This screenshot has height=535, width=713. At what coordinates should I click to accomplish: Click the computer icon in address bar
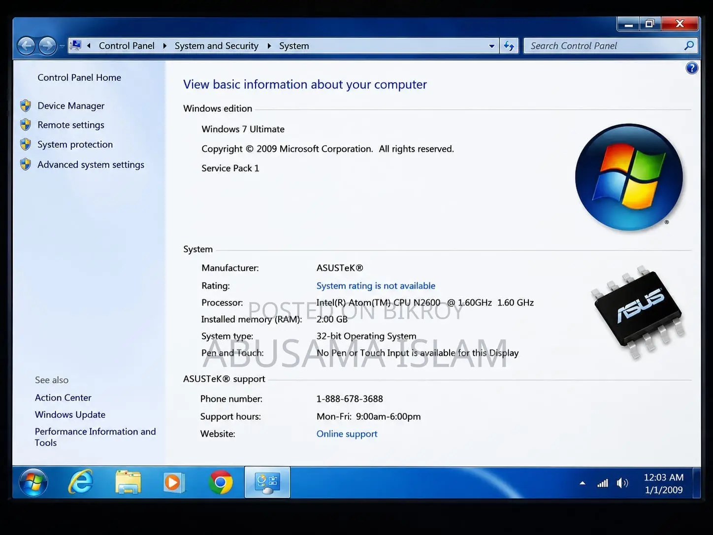tap(76, 45)
